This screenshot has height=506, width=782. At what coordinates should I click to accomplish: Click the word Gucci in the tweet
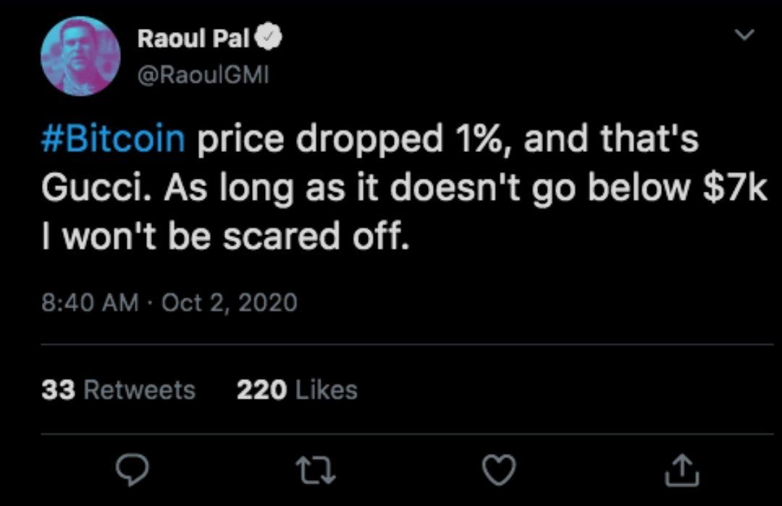tap(97, 188)
